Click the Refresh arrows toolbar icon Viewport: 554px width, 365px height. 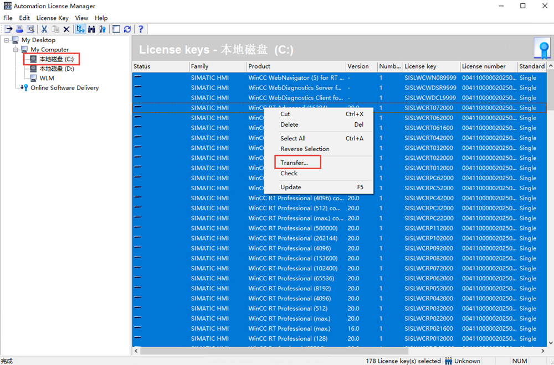coord(127,29)
